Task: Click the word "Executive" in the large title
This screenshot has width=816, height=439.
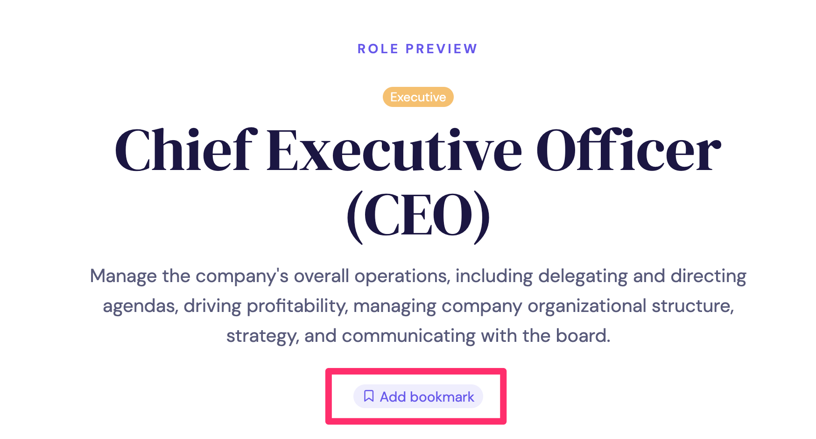Action: [x=394, y=151]
